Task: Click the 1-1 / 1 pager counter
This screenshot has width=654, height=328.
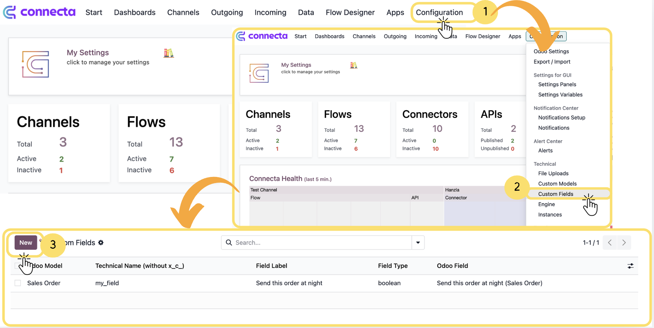Action: point(591,243)
